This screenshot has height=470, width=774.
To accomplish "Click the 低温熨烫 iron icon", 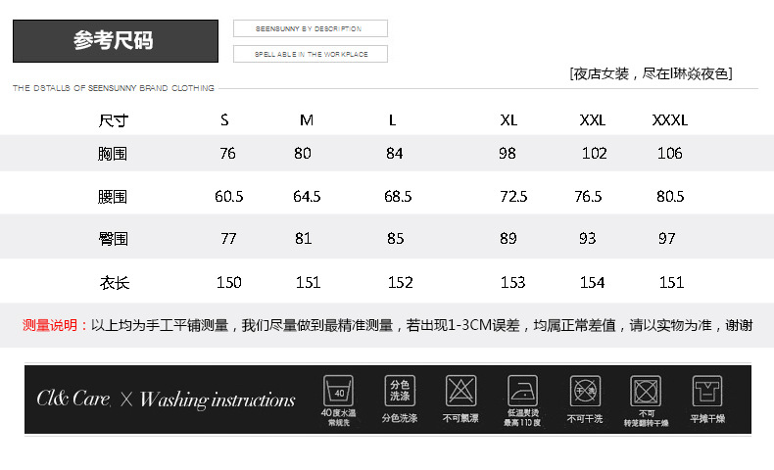I will click(523, 391).
